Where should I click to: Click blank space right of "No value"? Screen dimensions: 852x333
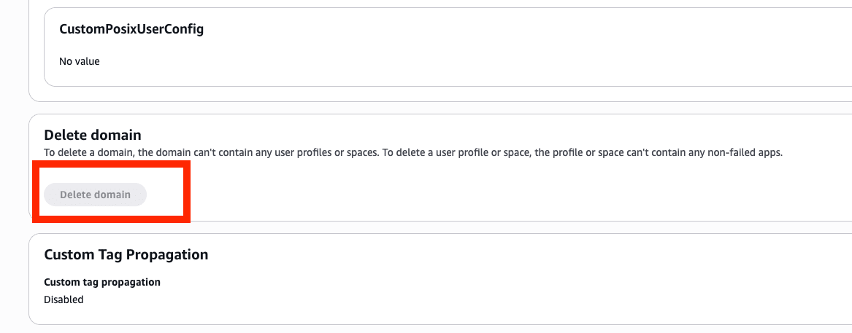pyautogui.click(x=365, y=61)
